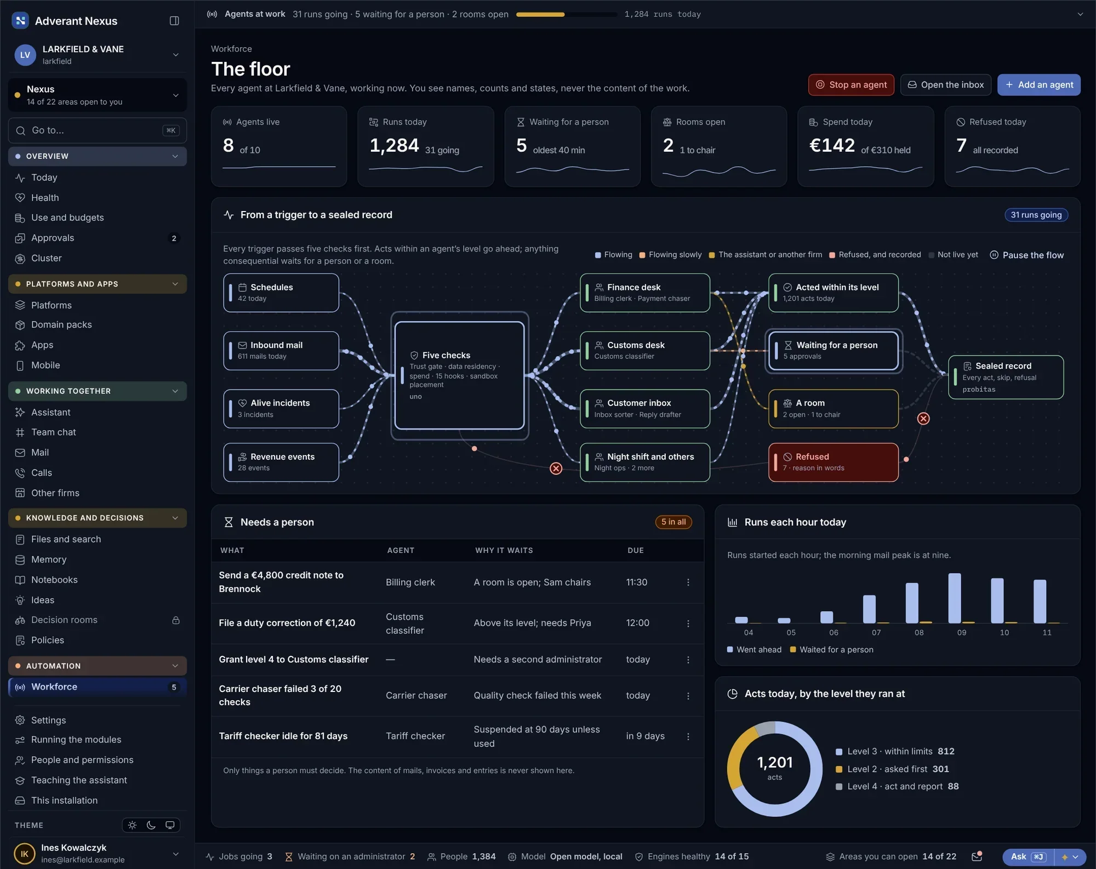The width and height of the screenshot is (1096, 869).
Task: Open the Larkfield & Vane organization dropdown
Action: [x=98, y=55]
